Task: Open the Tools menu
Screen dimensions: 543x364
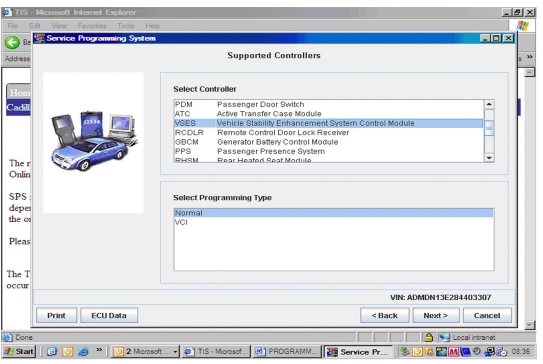Action: (126, 26)
